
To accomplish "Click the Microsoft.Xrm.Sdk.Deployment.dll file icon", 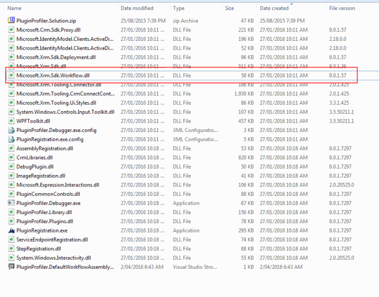I will [12, 57].
